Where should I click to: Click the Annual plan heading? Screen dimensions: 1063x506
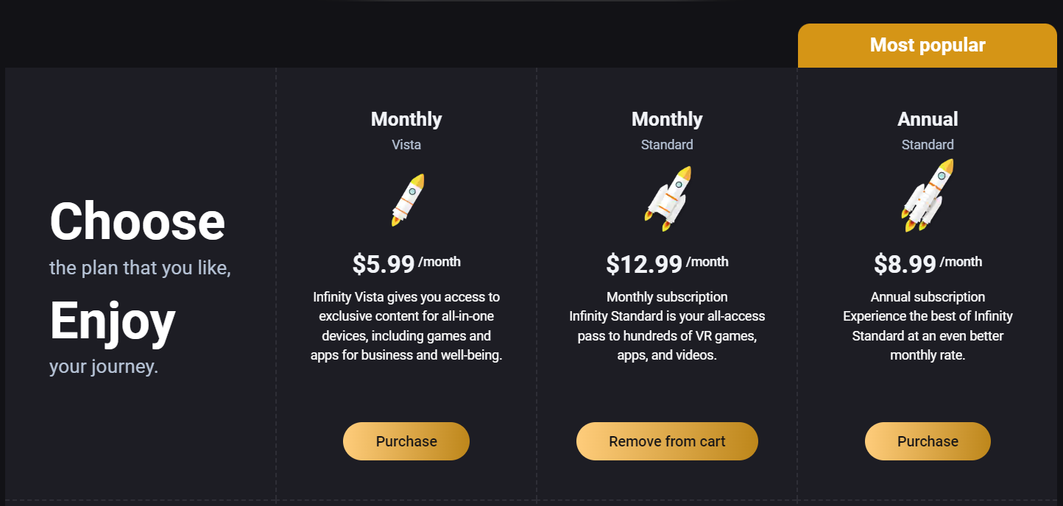click(x=928, y=119)
